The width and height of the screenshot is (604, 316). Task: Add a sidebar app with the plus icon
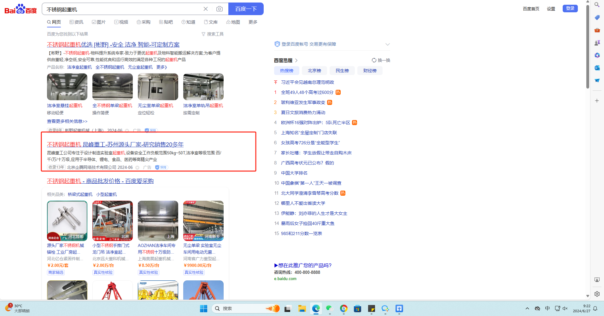[x=597, y=101]
